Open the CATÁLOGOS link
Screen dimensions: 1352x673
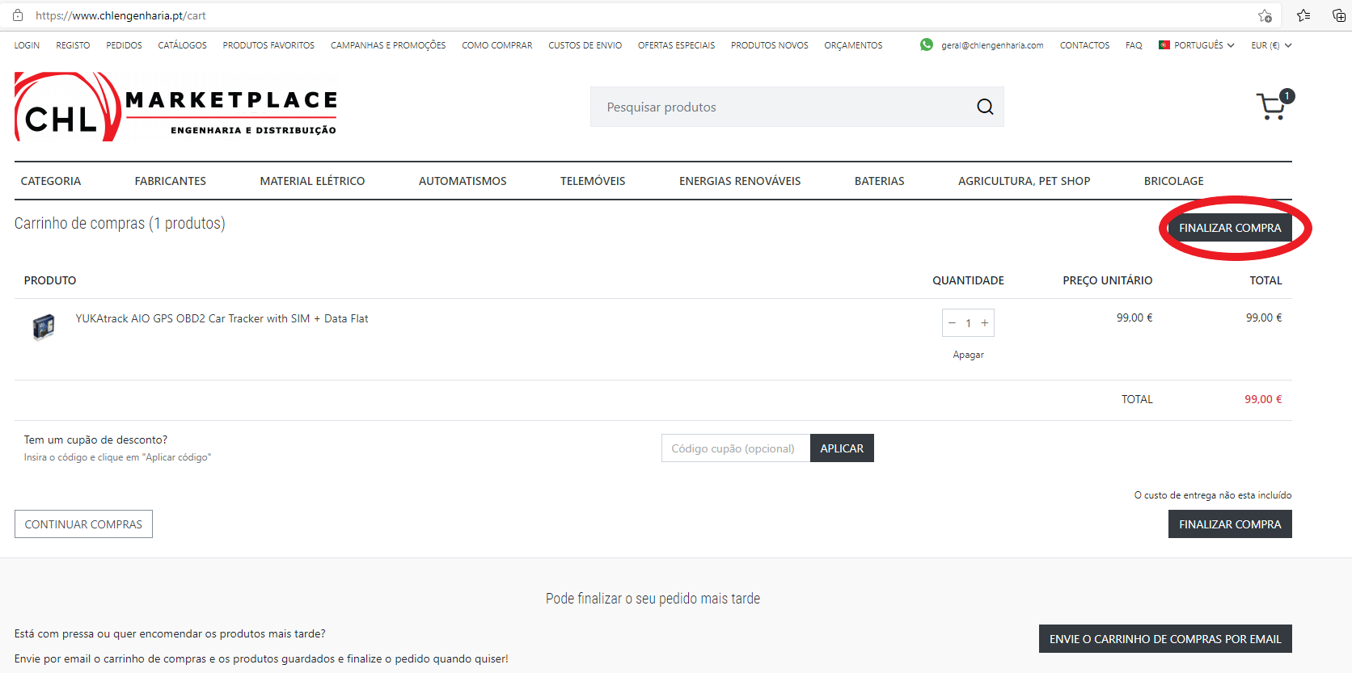(x=182, y=45)
